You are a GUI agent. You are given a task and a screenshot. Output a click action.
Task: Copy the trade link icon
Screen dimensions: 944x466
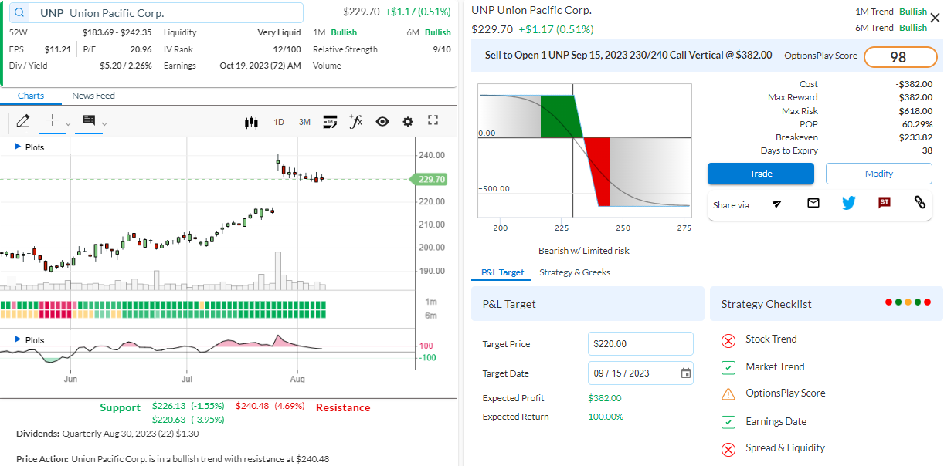click(x=919, y=202)
